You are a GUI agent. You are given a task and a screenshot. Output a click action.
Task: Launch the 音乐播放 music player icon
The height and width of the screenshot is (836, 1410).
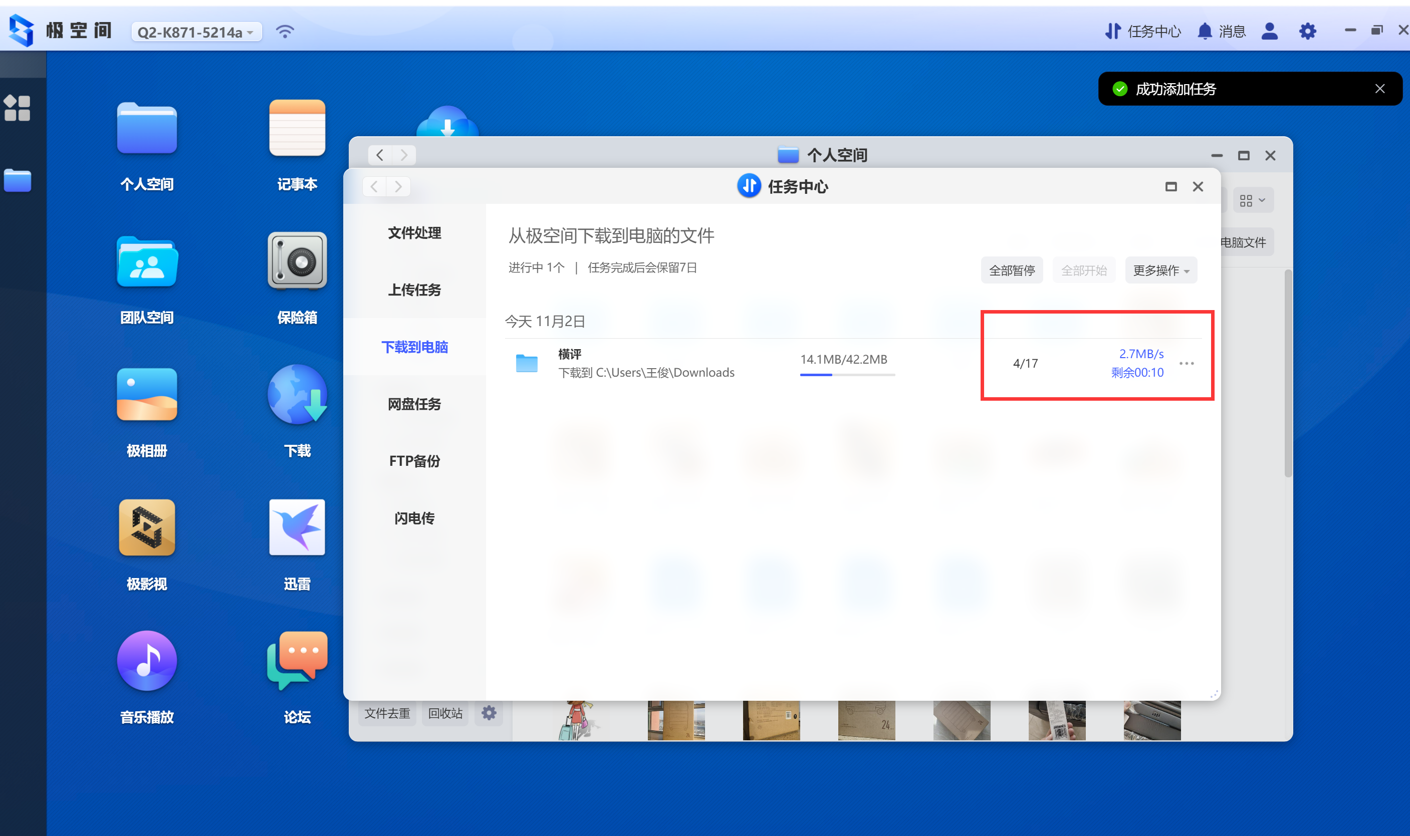pos(146,661)
